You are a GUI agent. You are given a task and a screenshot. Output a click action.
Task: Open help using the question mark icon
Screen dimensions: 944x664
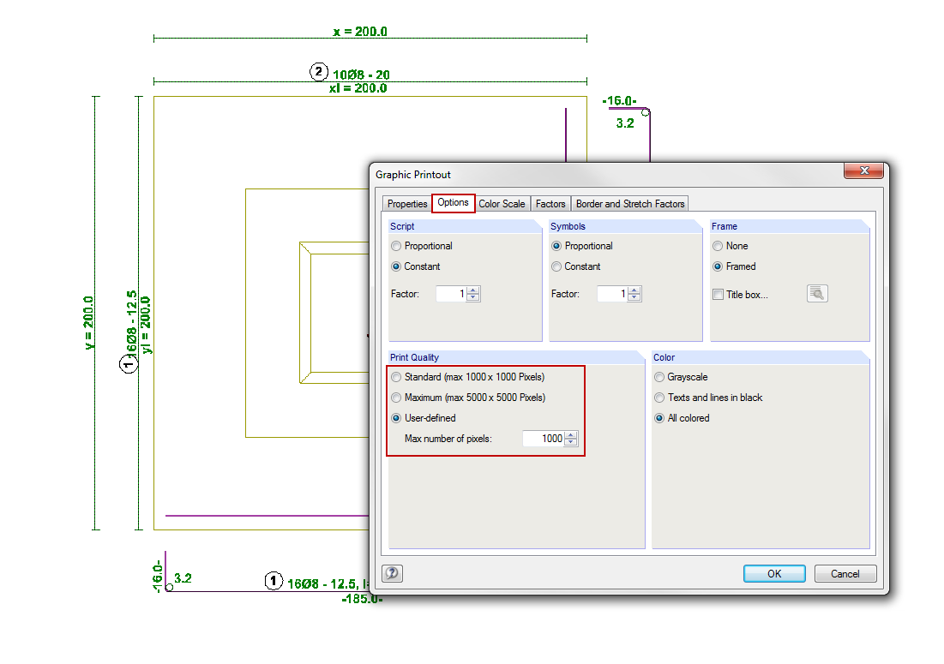pyautogui.click(x=392, y=573)
